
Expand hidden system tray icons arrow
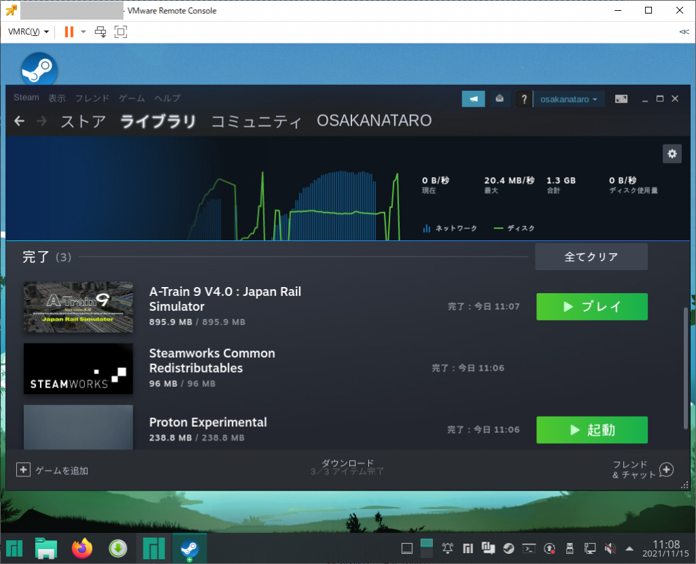click(629, 549)
